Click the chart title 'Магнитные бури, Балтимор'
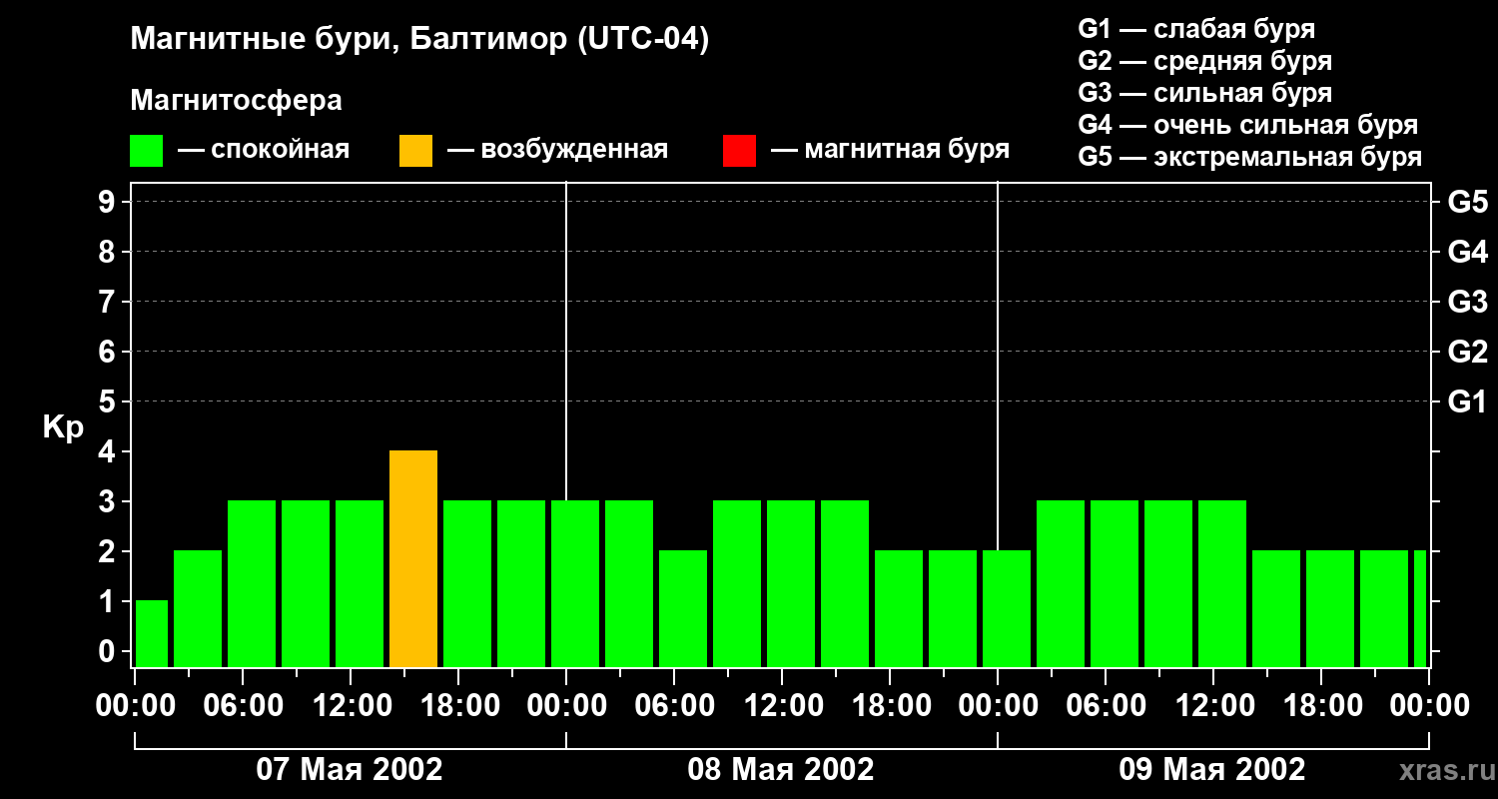This screenshot has height=799, width=1498. tap(419, 40)
